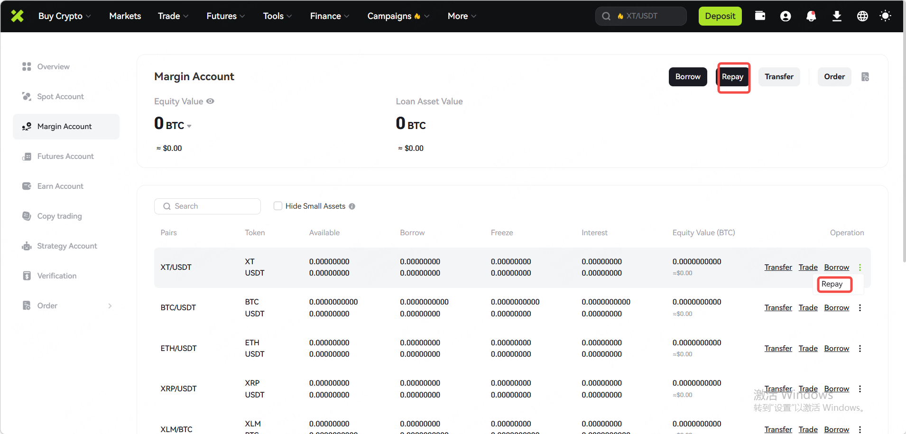Screen dimensions: 906x434
Task: Click Trade link for ETH/USDT
Action: (x=807, y=349)
